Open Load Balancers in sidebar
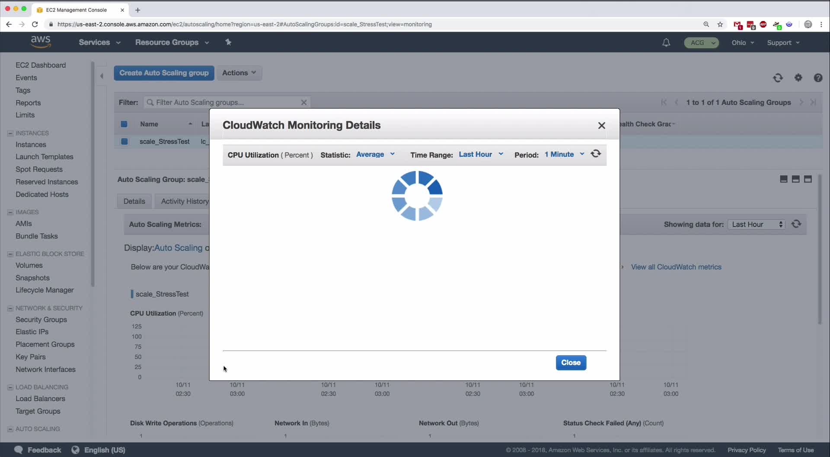The height and width of the screenshot is (457, 830). pos(40,399)
